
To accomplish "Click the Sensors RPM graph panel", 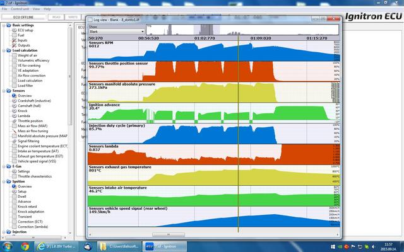I will 214,51.
